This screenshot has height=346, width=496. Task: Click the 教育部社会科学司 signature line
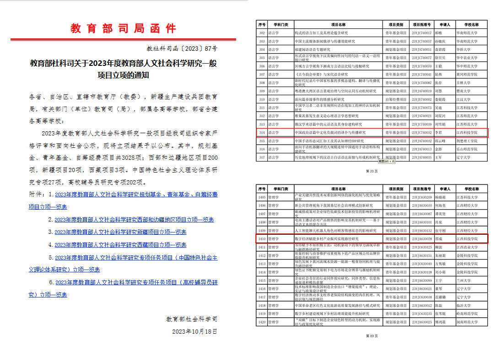pyautogui.click(x=192, y=319)
